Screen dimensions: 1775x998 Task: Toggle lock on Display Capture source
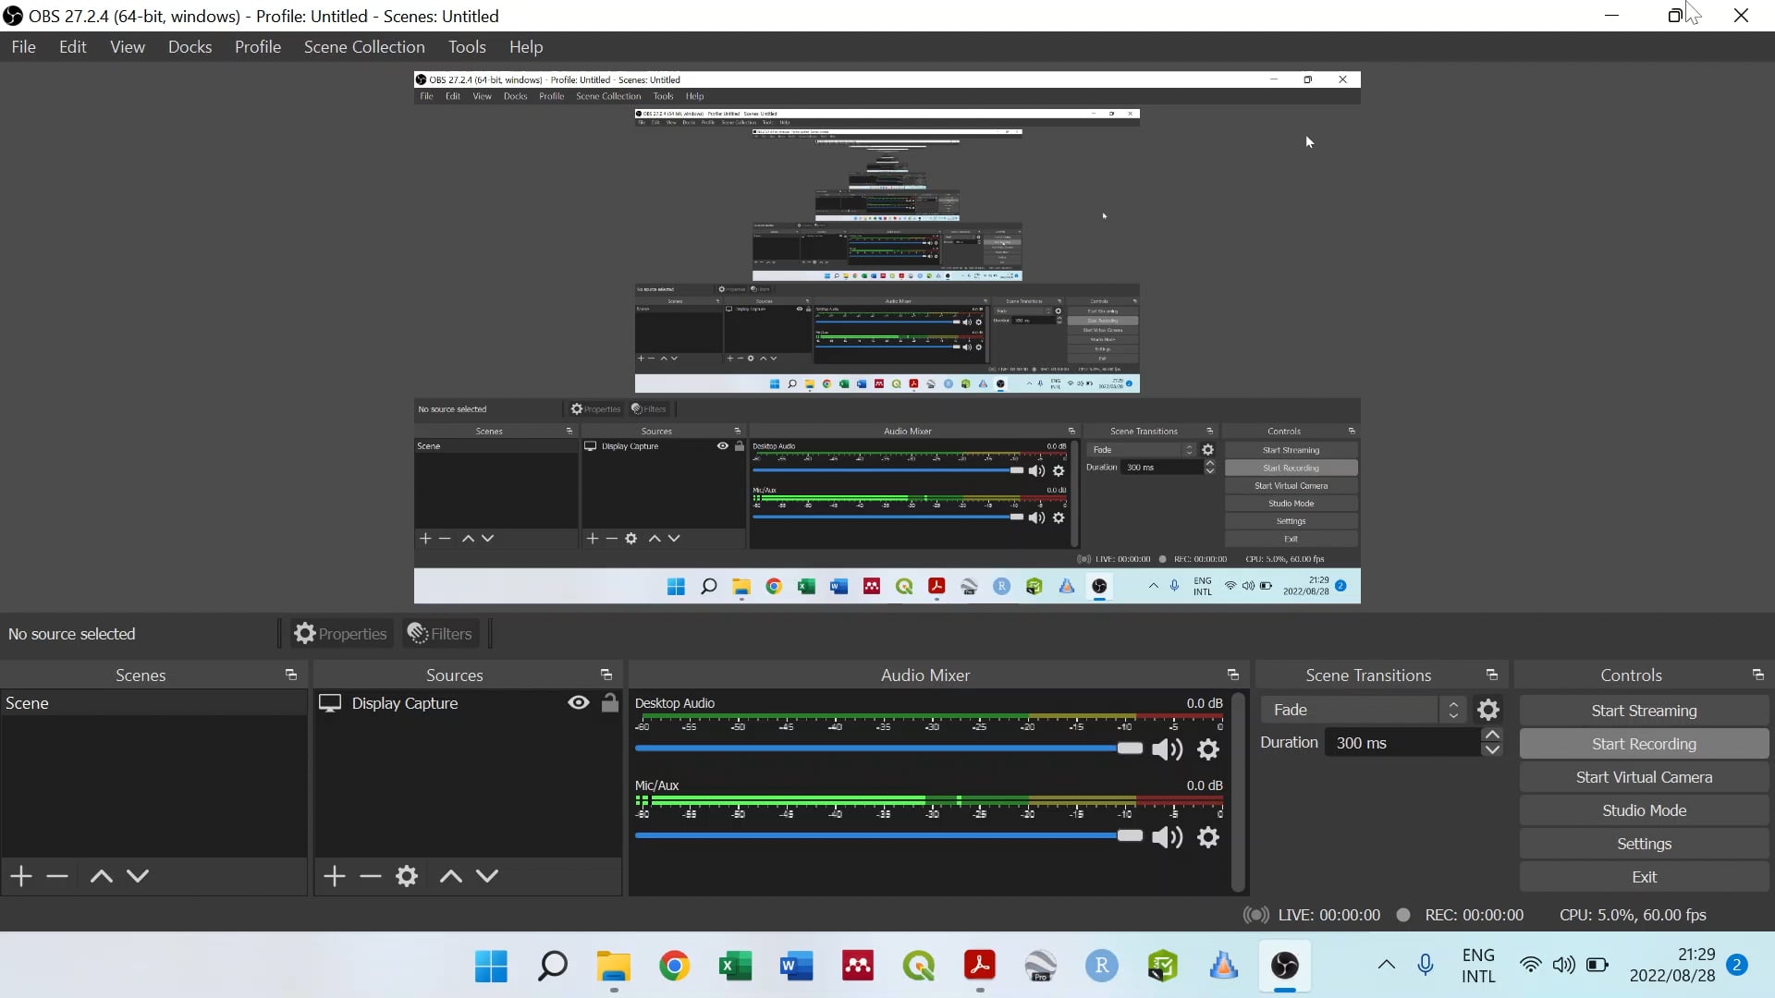pyautogui.click(x=610, y=703)
